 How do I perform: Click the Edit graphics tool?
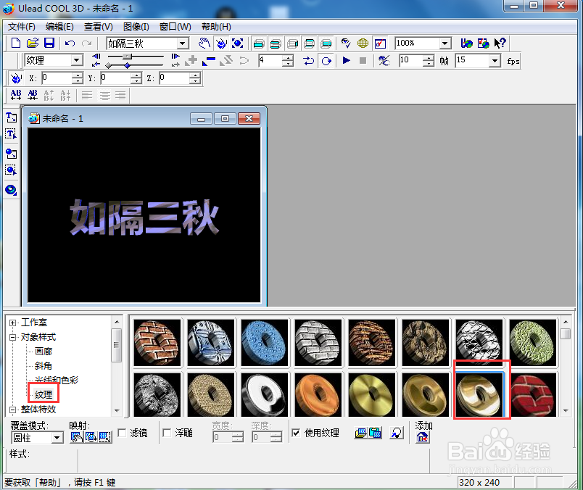coord(11,170)
